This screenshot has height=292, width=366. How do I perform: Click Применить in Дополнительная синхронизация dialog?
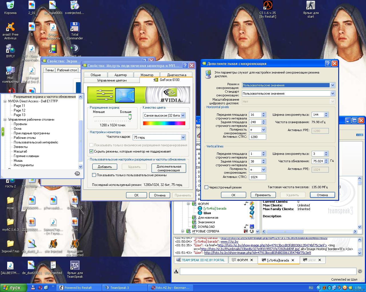(263, 195)
